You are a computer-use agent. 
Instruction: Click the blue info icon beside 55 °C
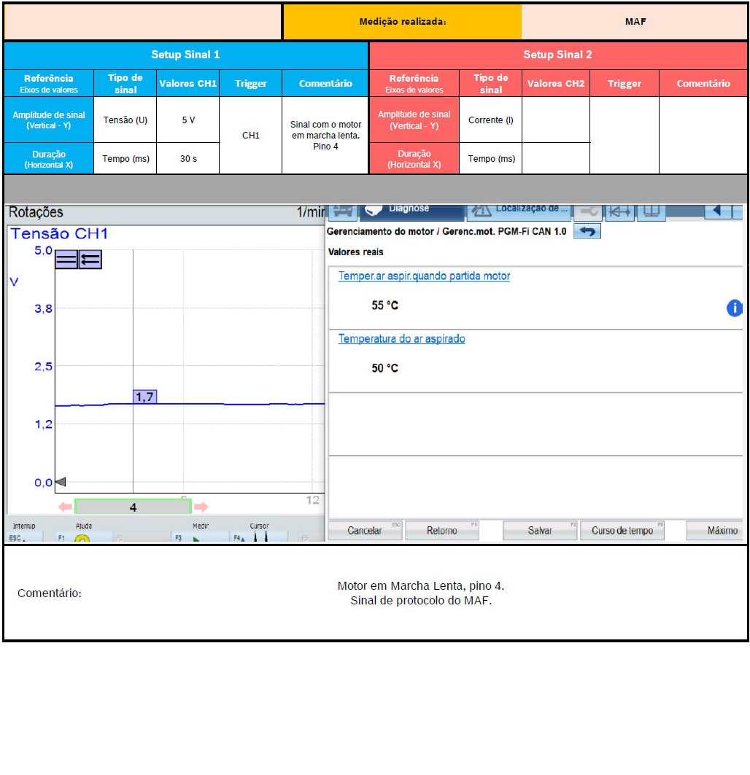click(734, 308)
